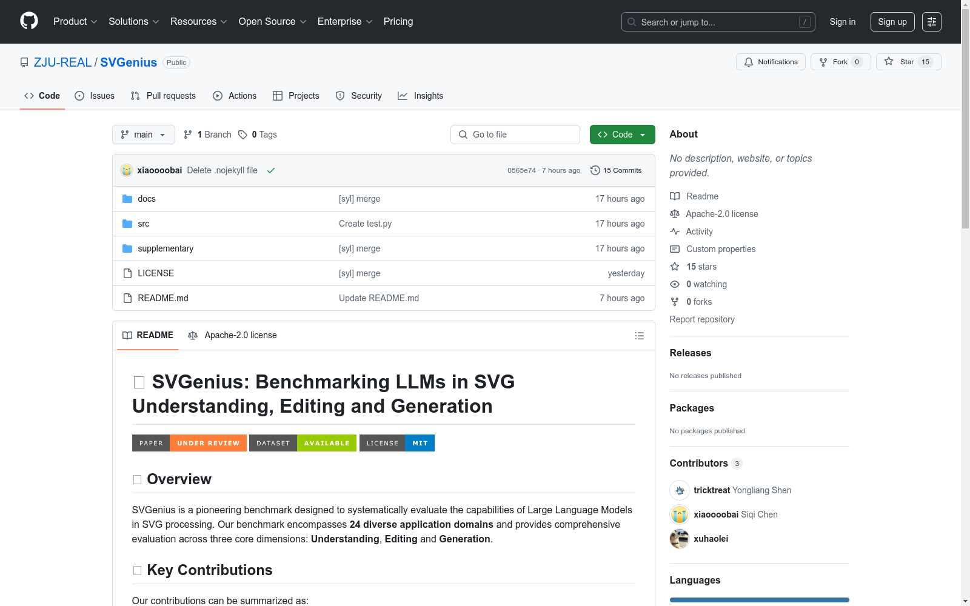This screenshot has height=606, width=970.
Task: Open the green Code dropdown
Action: tap(622, 135)
